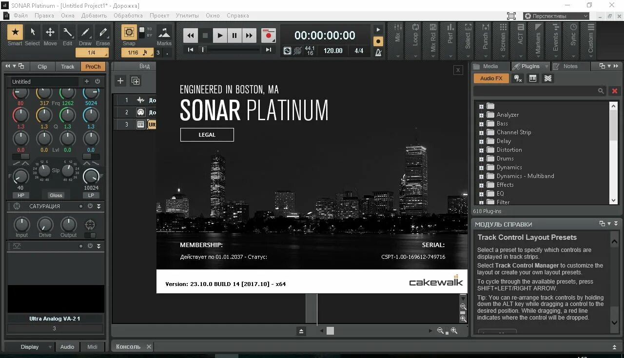Click the duplicate track icon
This screenshot has width=624, height=358.
[136, 81]
